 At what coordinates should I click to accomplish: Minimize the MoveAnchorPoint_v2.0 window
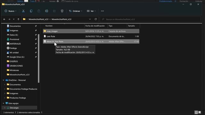click(x=183, y=4)
